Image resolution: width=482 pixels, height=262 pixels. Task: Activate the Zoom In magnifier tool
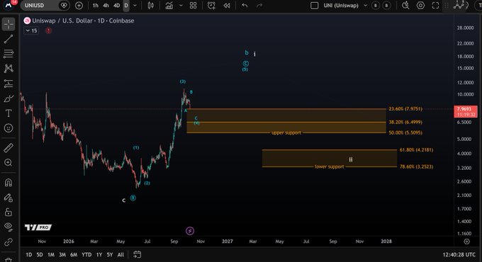[x=9, y=162]
